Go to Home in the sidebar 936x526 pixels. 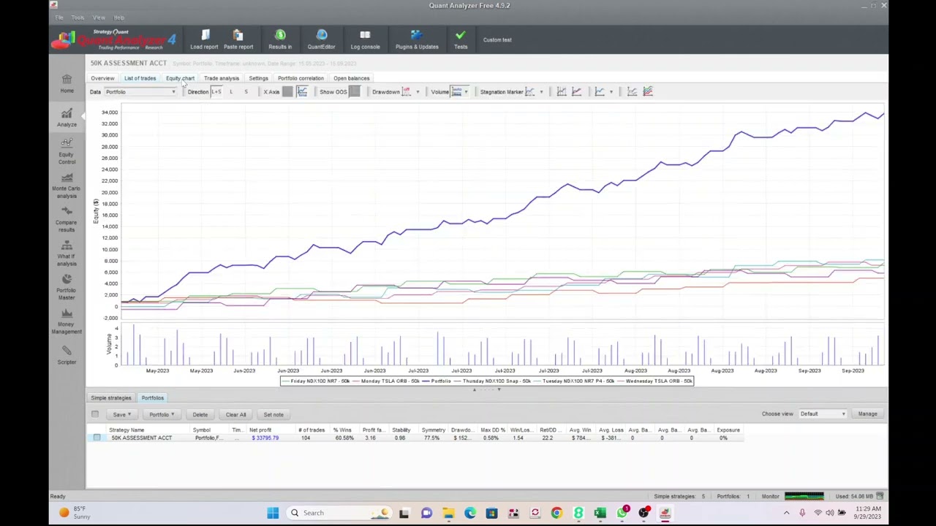coord(67,83)
